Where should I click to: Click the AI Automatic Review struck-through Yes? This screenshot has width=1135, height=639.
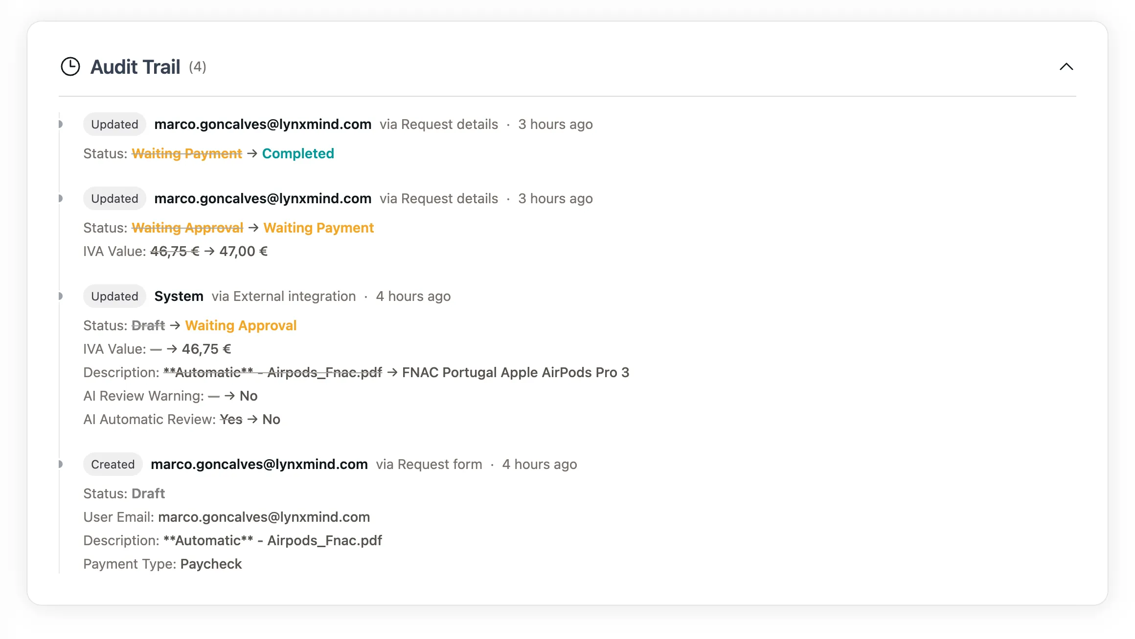point(231,420)
